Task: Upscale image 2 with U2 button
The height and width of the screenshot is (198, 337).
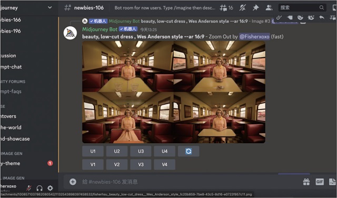Action: (x=117, y=151)
